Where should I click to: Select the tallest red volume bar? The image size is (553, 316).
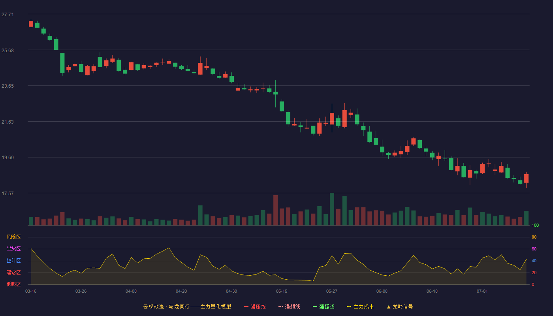pos(275,210)
